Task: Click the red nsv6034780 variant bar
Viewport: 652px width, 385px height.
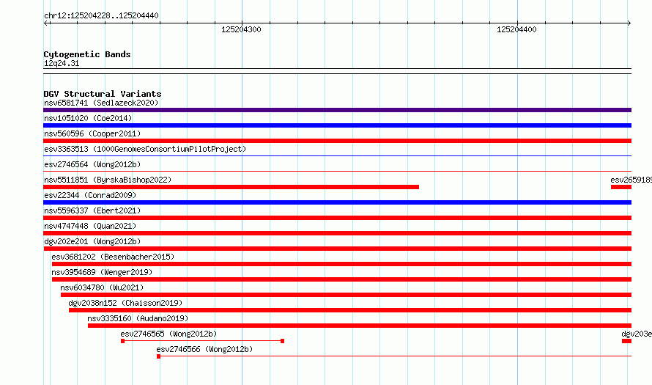Action: coord(346,295)
